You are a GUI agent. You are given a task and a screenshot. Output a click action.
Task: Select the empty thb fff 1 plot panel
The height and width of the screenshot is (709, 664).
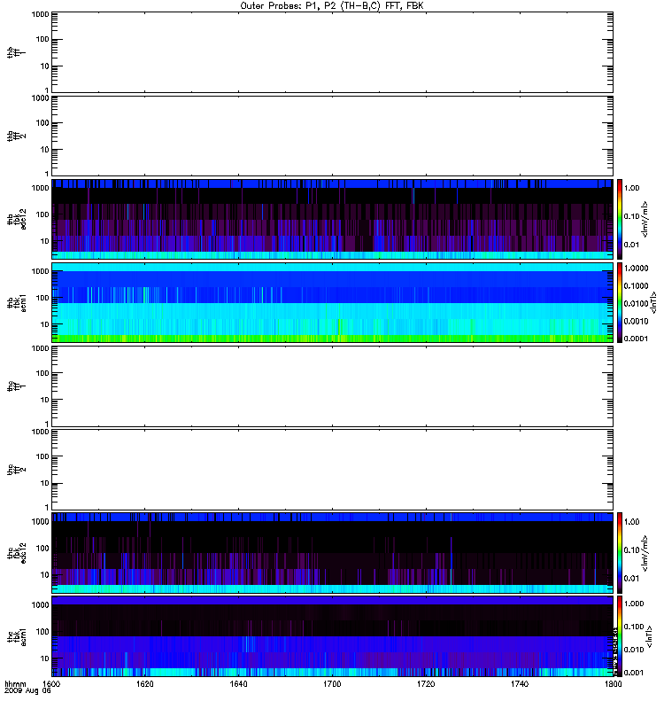point(332,52)
